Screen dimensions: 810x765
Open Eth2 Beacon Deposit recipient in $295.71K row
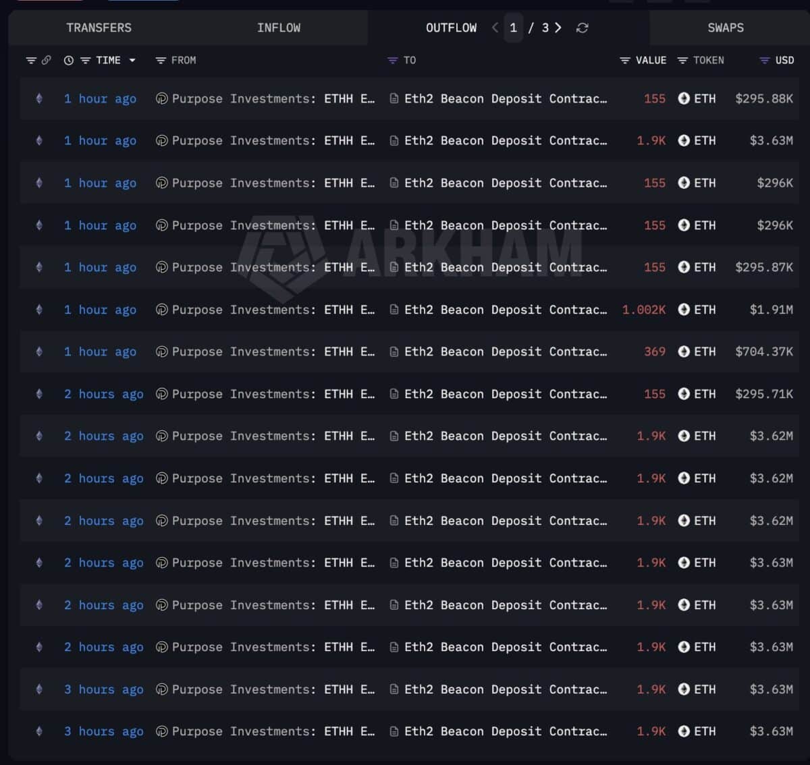[x=506, y=394]
